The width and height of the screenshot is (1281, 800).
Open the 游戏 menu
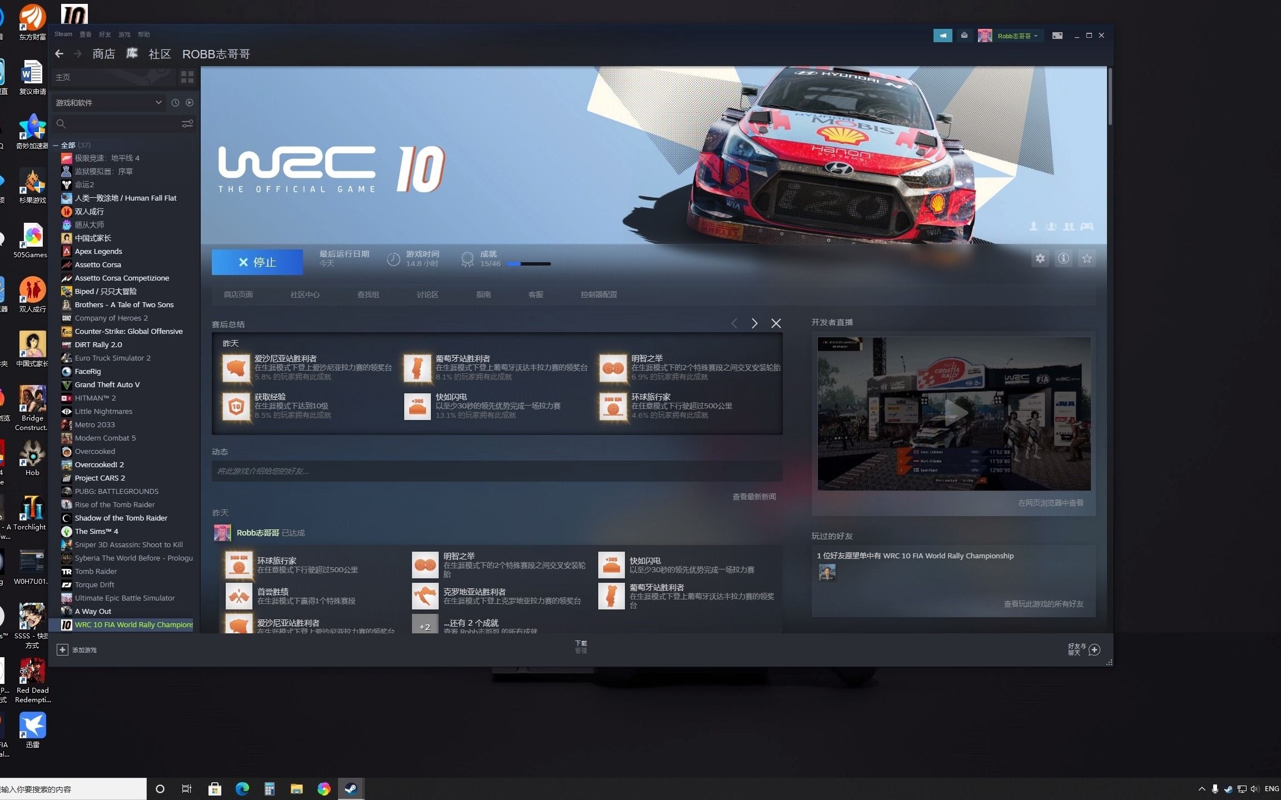(x=125, y=34)
